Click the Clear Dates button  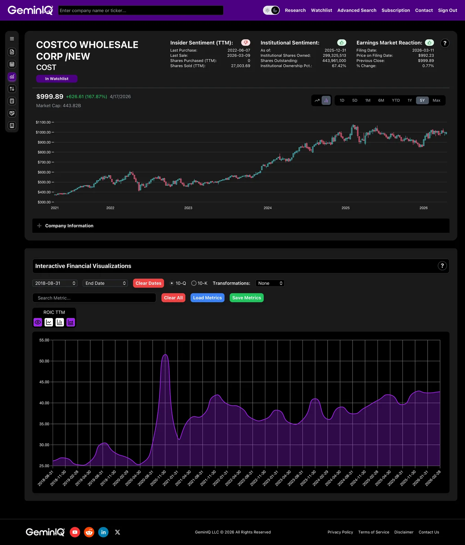(x=148, y=283)
